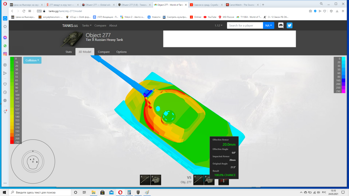
Task: Go to the TANKS.GG home logo
Action: (x=70, y=26)
